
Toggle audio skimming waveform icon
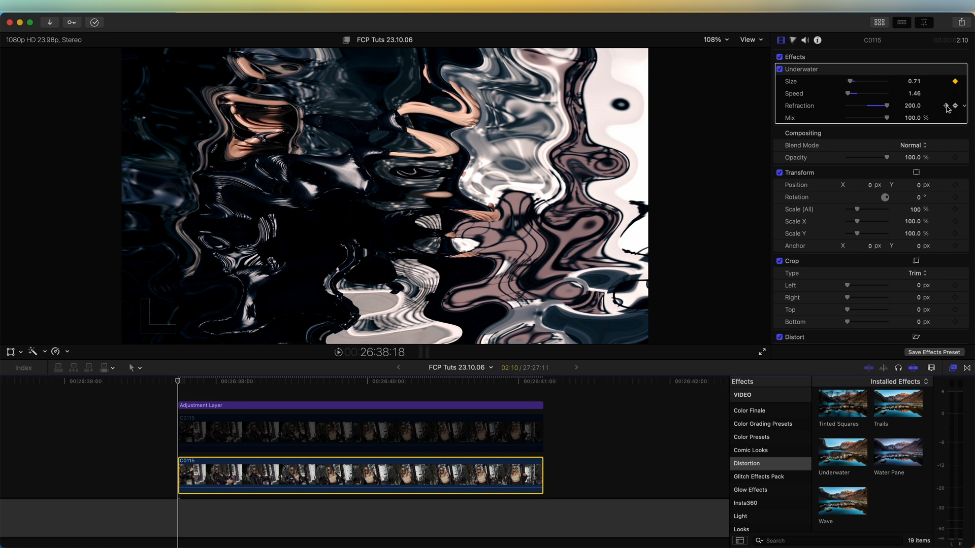point(884,368)
